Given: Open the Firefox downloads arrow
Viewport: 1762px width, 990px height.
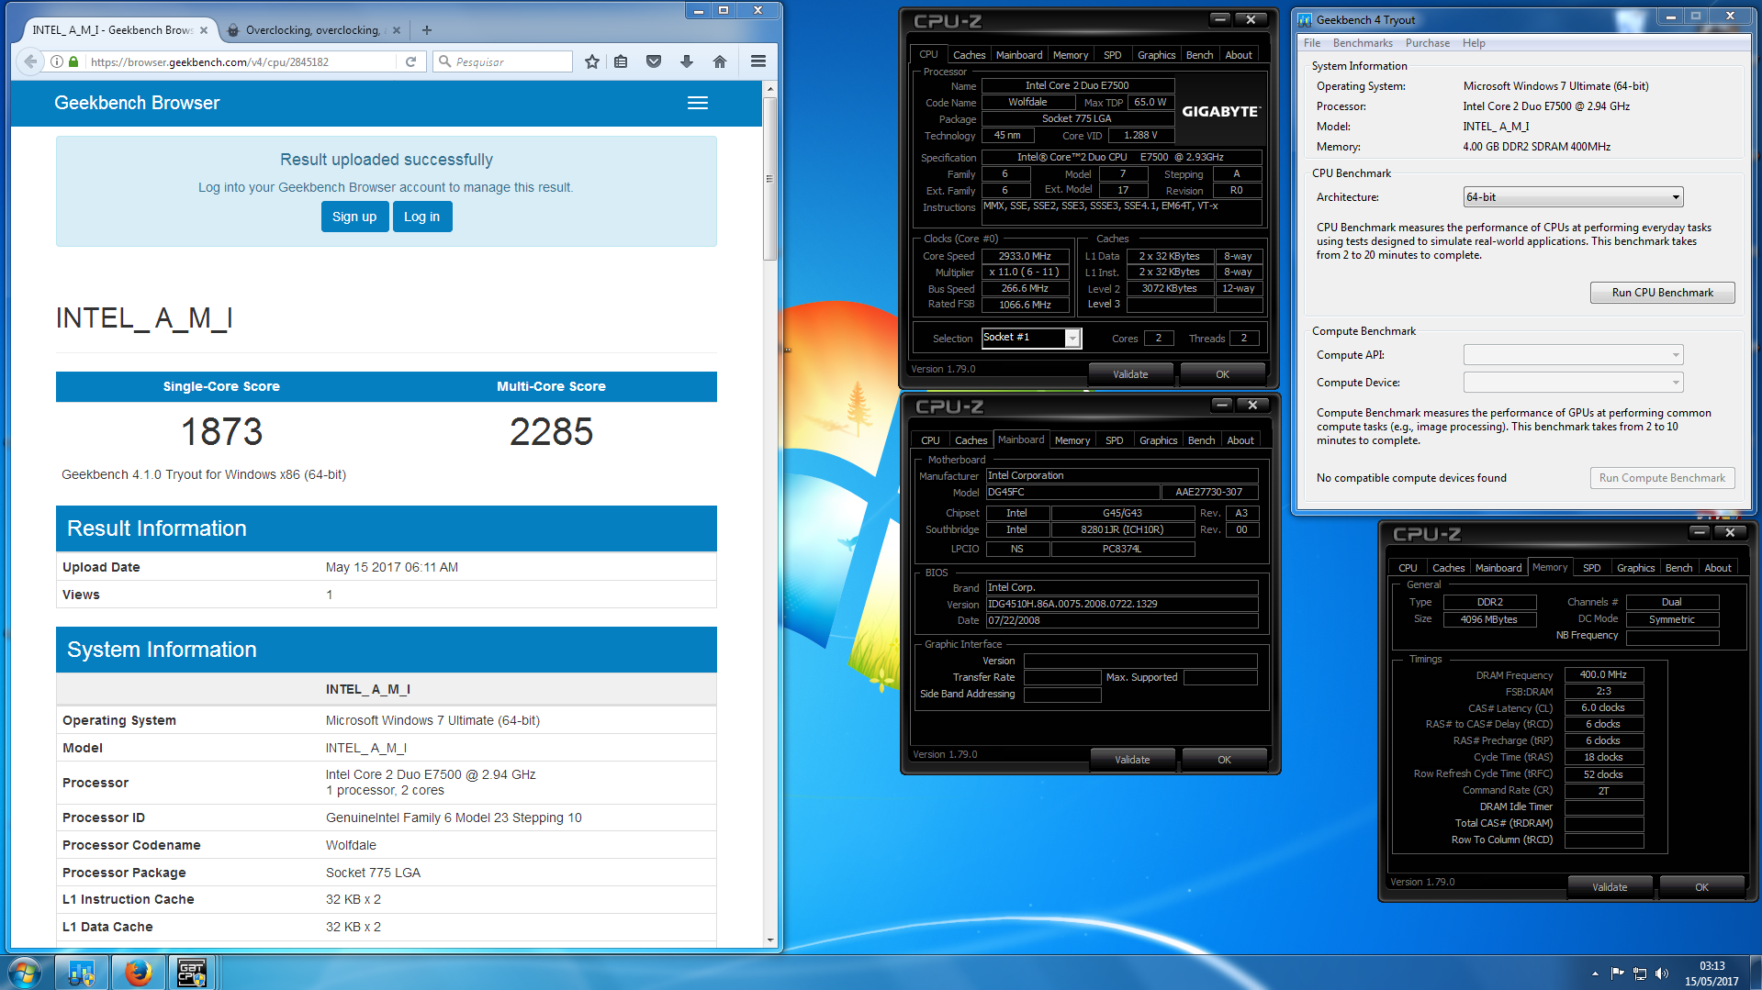Looking at the screenshot, I should 687,61.
